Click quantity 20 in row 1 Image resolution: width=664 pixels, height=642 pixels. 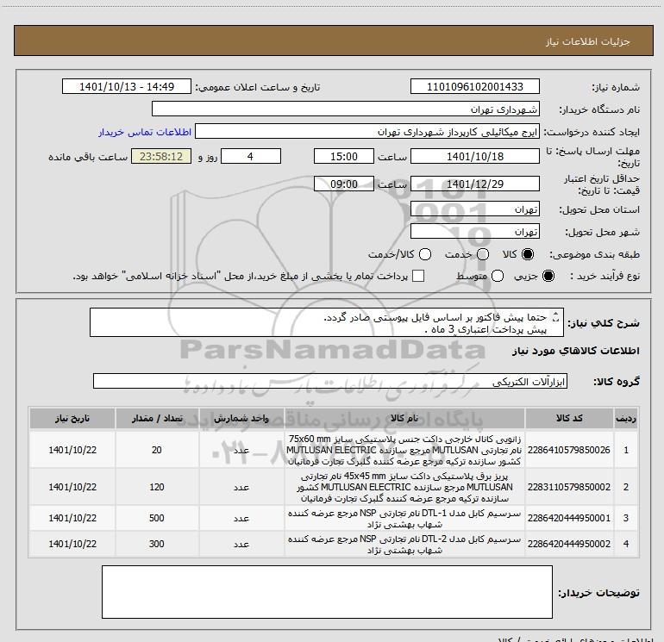[x=157, y=450]
